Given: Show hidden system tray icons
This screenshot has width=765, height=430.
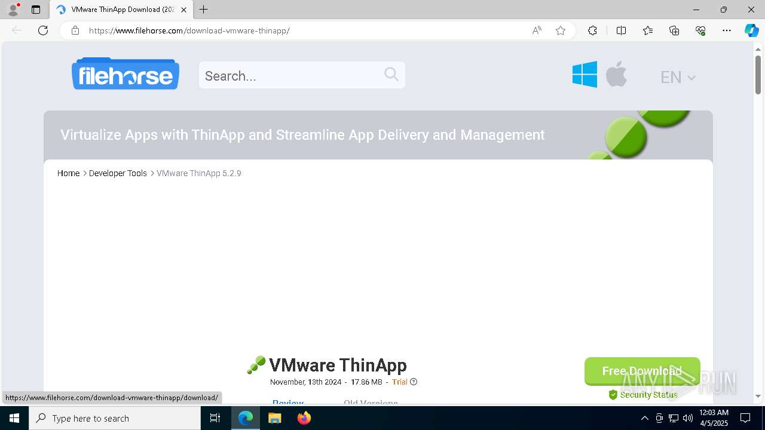Looking at the screenshot, I should [x=644, y=418].
